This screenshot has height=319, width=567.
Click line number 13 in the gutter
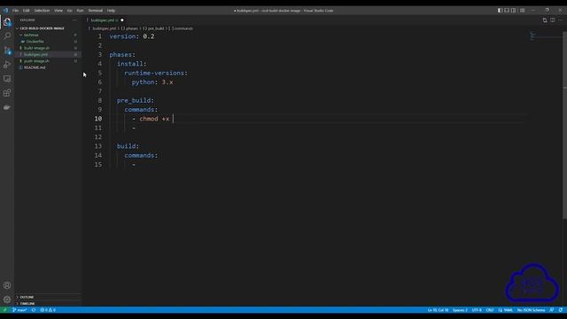(98, 146)
